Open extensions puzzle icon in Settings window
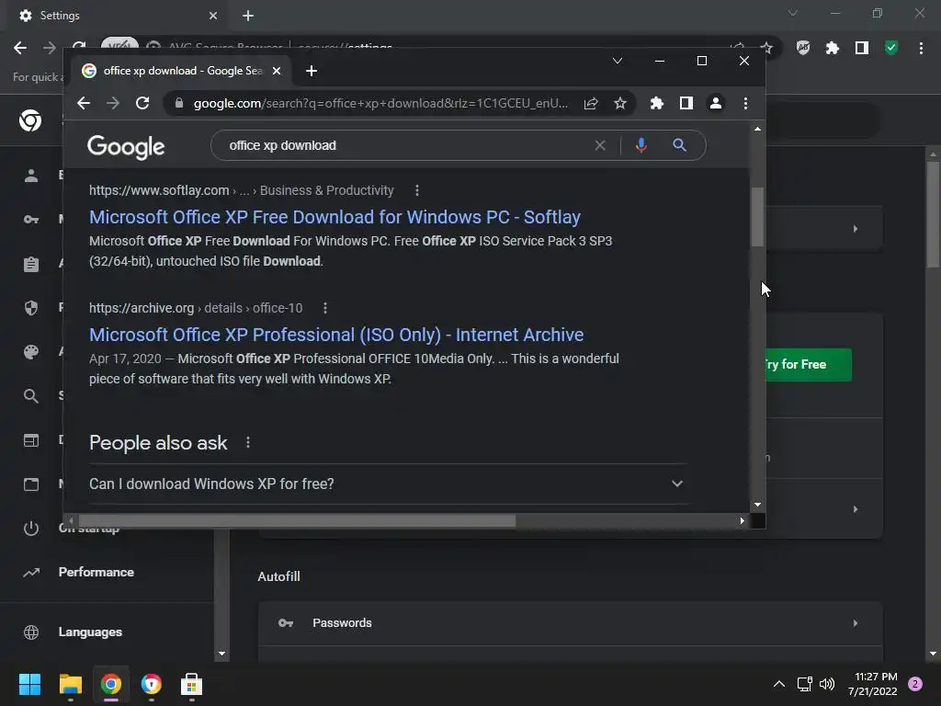Image resolution: width=941 pixels, height=706 pixels. pos(833,48)
